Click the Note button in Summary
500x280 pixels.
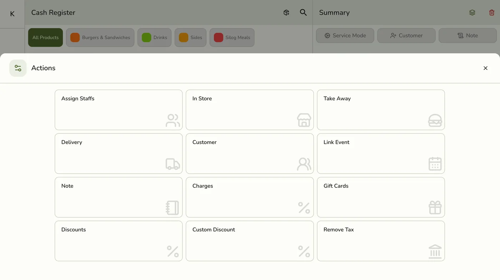[x=467, y=36]
